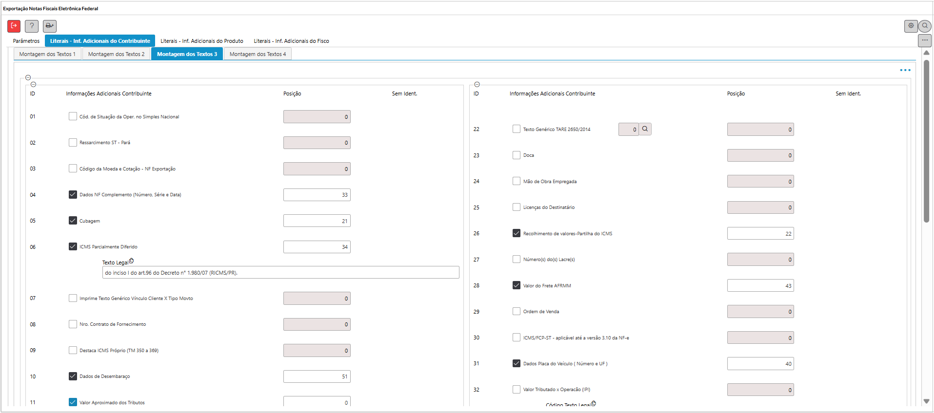This screenshot has width=934, height=413.
Task: Open Literais - Inf. Adicionais do Fisco tab
Action: point(291,41)
